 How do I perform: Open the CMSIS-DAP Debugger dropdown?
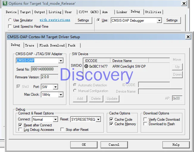[159, 21]
